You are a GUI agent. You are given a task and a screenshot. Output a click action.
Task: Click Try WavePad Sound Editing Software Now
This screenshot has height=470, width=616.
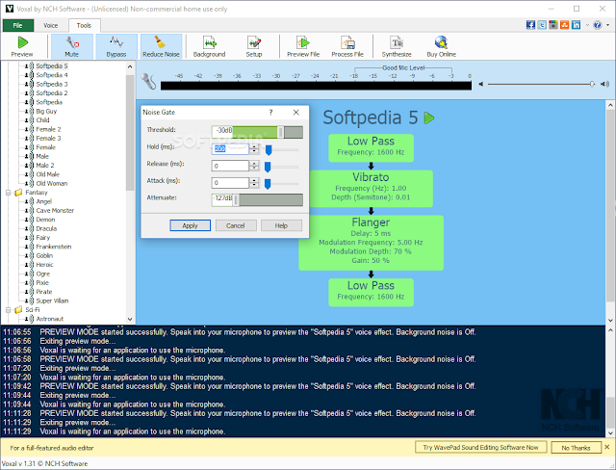coord(481,447)
